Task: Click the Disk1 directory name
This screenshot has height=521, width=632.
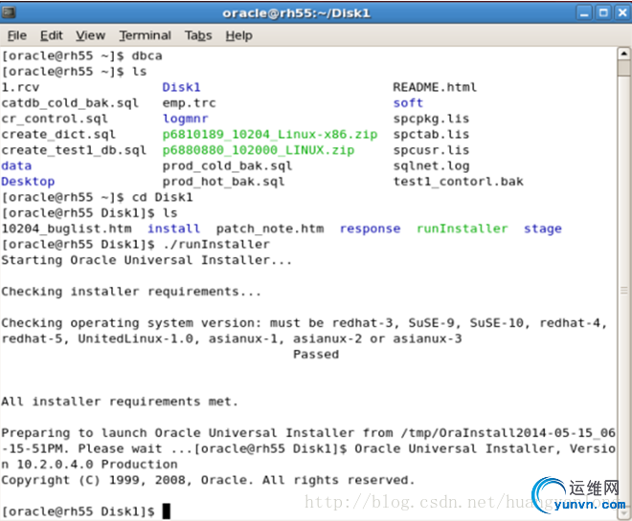Action: pyautogui.click(x=181, y=87)
